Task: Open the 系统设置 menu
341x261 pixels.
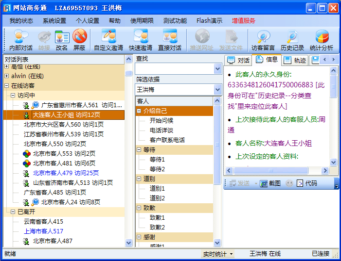Action: tap(54, 21)
